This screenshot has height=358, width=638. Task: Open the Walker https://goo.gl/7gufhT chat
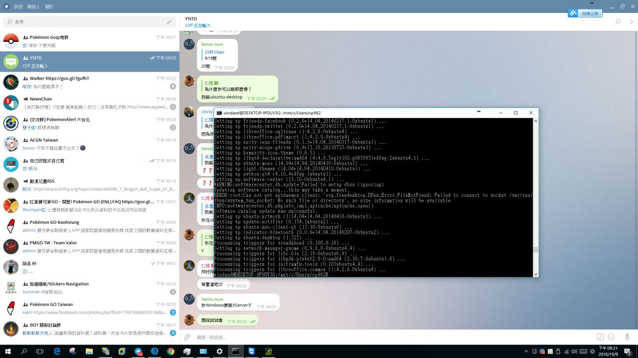coord(90,82)
